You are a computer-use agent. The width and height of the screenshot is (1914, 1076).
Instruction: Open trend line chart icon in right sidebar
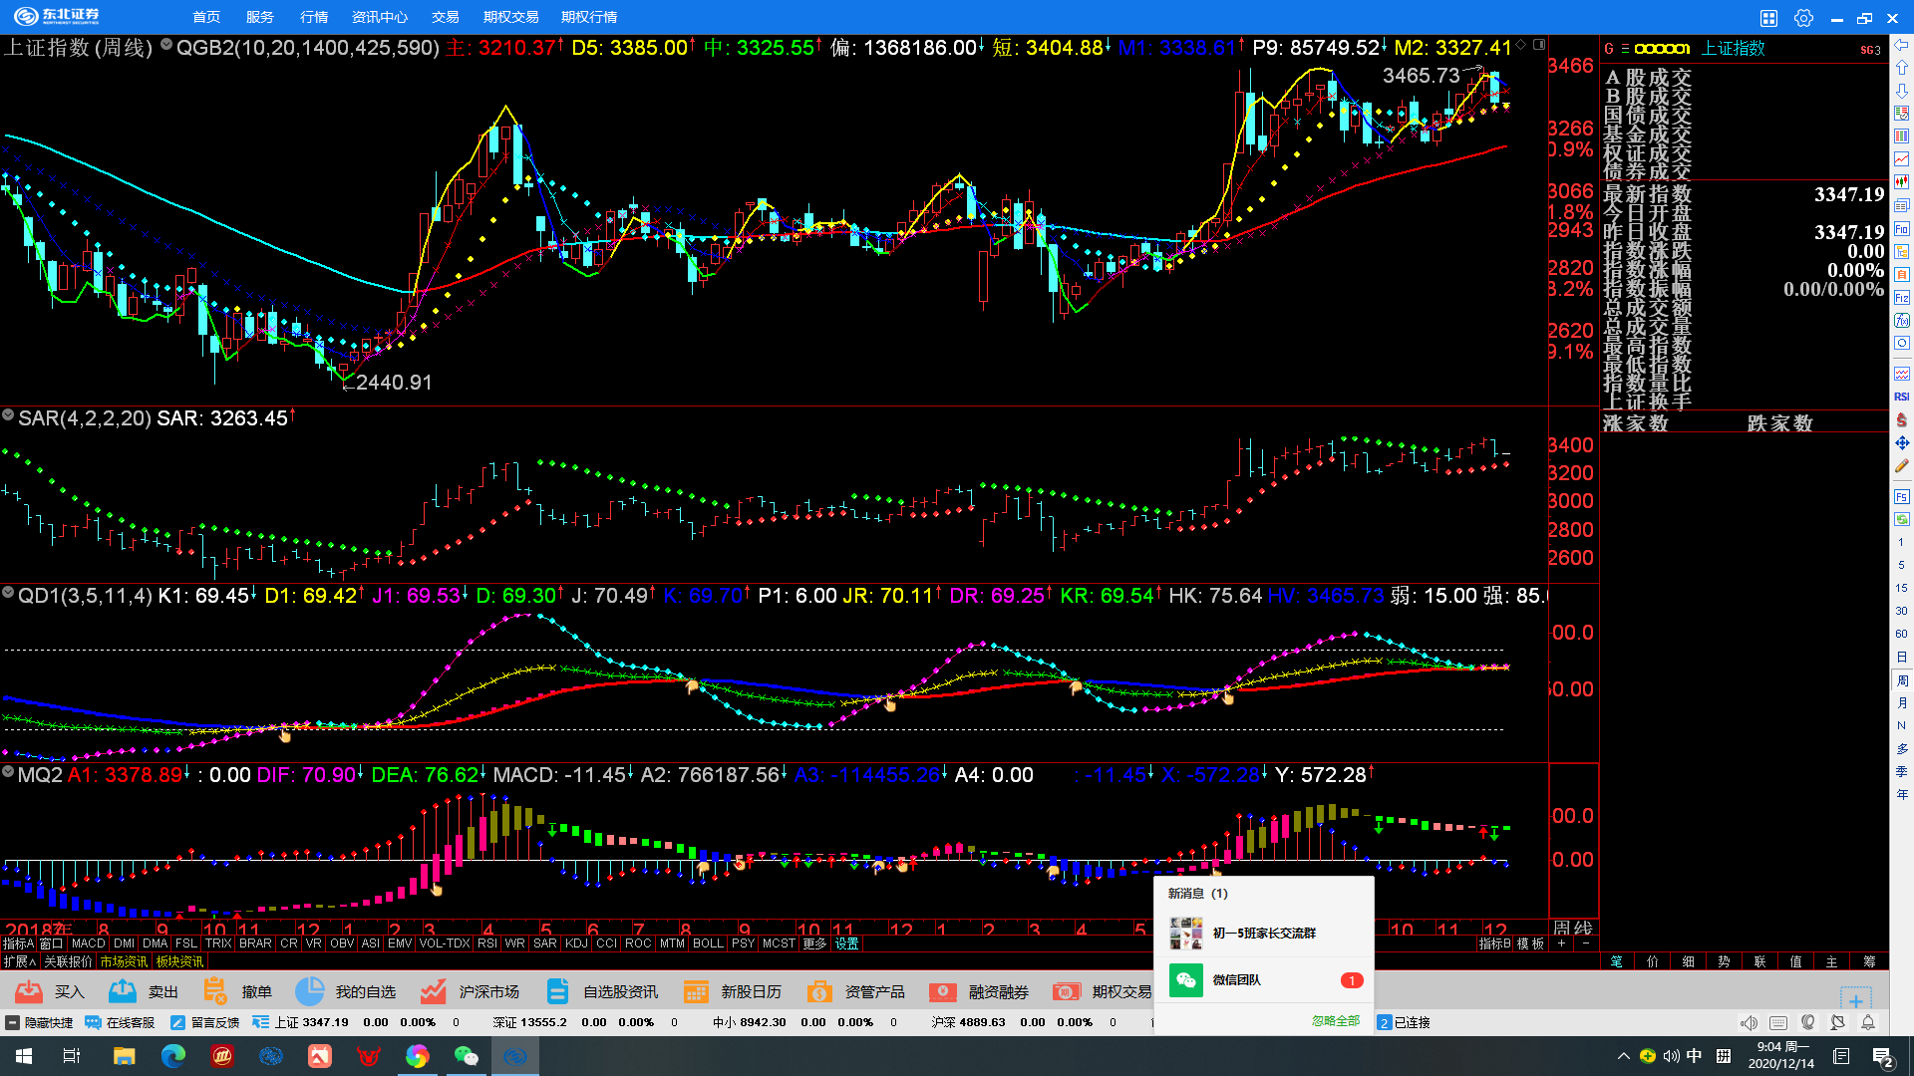1902,158
